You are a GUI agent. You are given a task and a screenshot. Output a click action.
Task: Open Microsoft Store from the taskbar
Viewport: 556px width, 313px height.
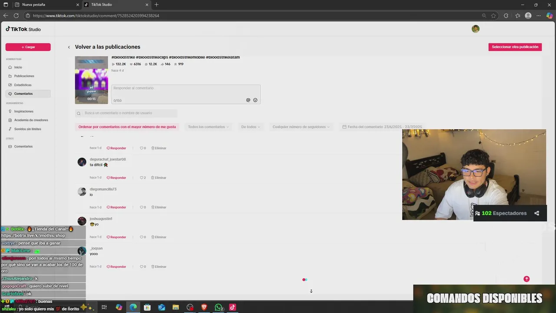point(147,307)
